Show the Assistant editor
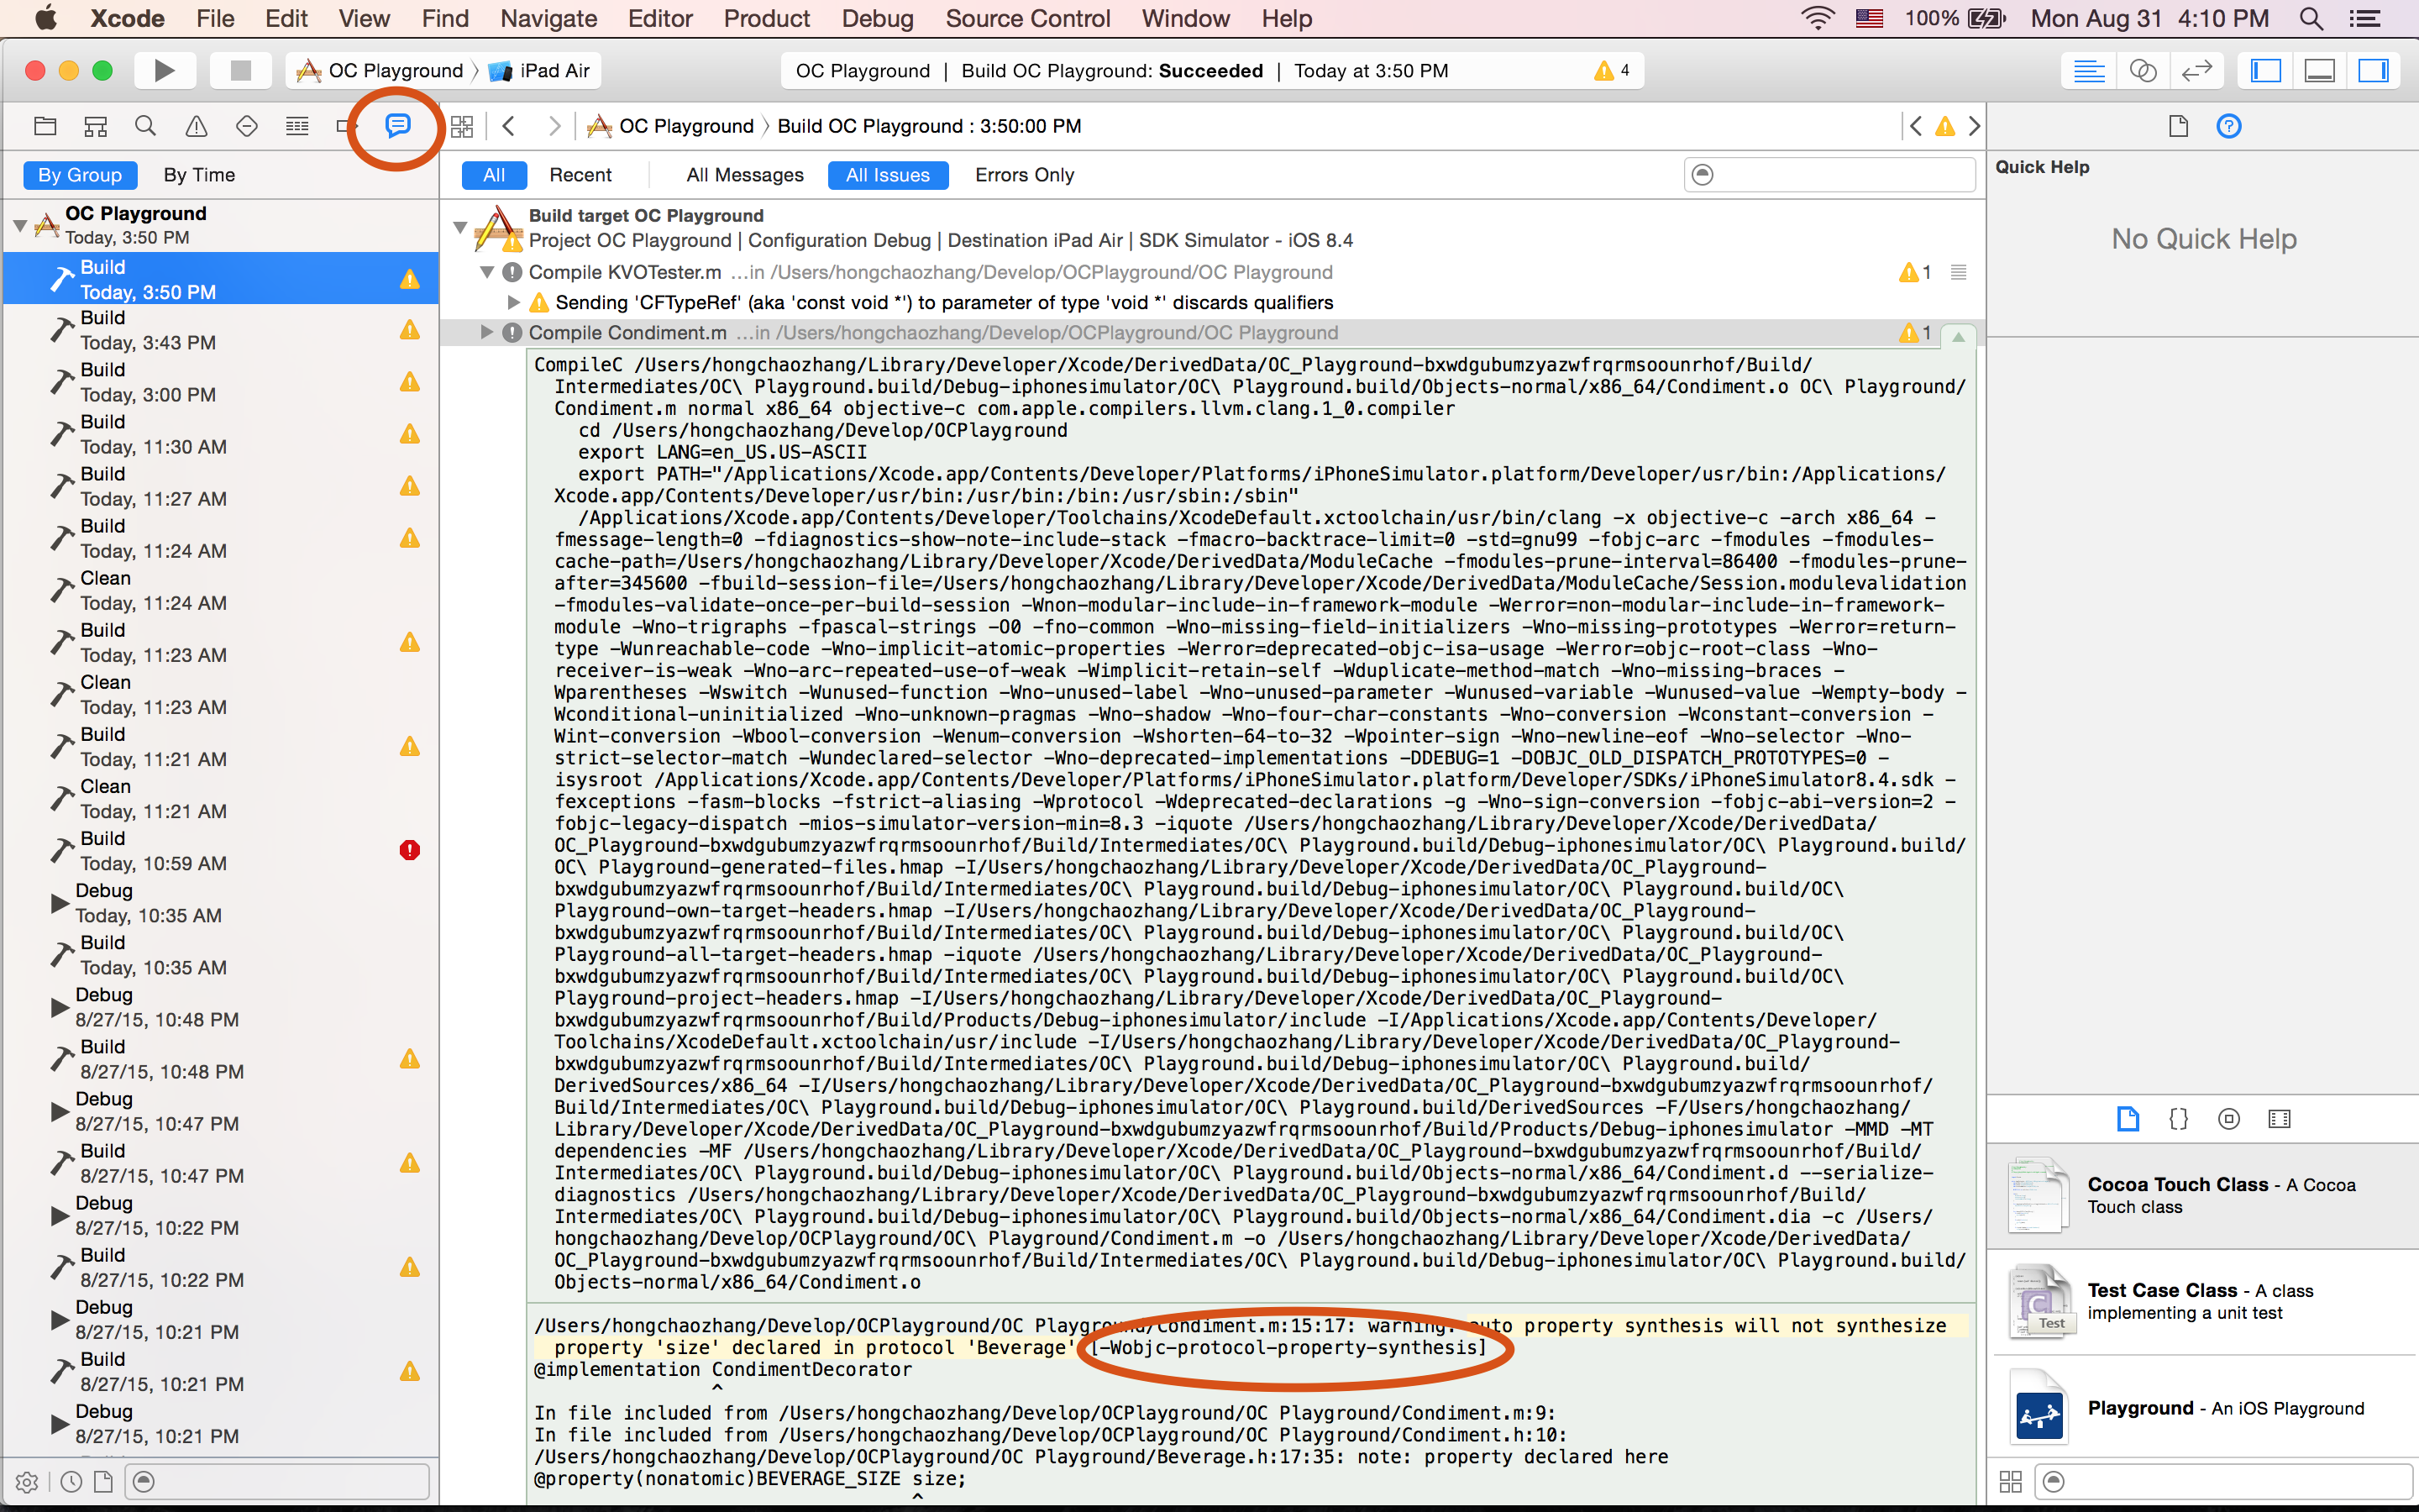Screen dimensions: 2419x1512 tap(2144, 70)
